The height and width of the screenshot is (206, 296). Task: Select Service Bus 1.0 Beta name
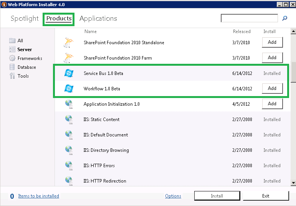tap(103, 73)
